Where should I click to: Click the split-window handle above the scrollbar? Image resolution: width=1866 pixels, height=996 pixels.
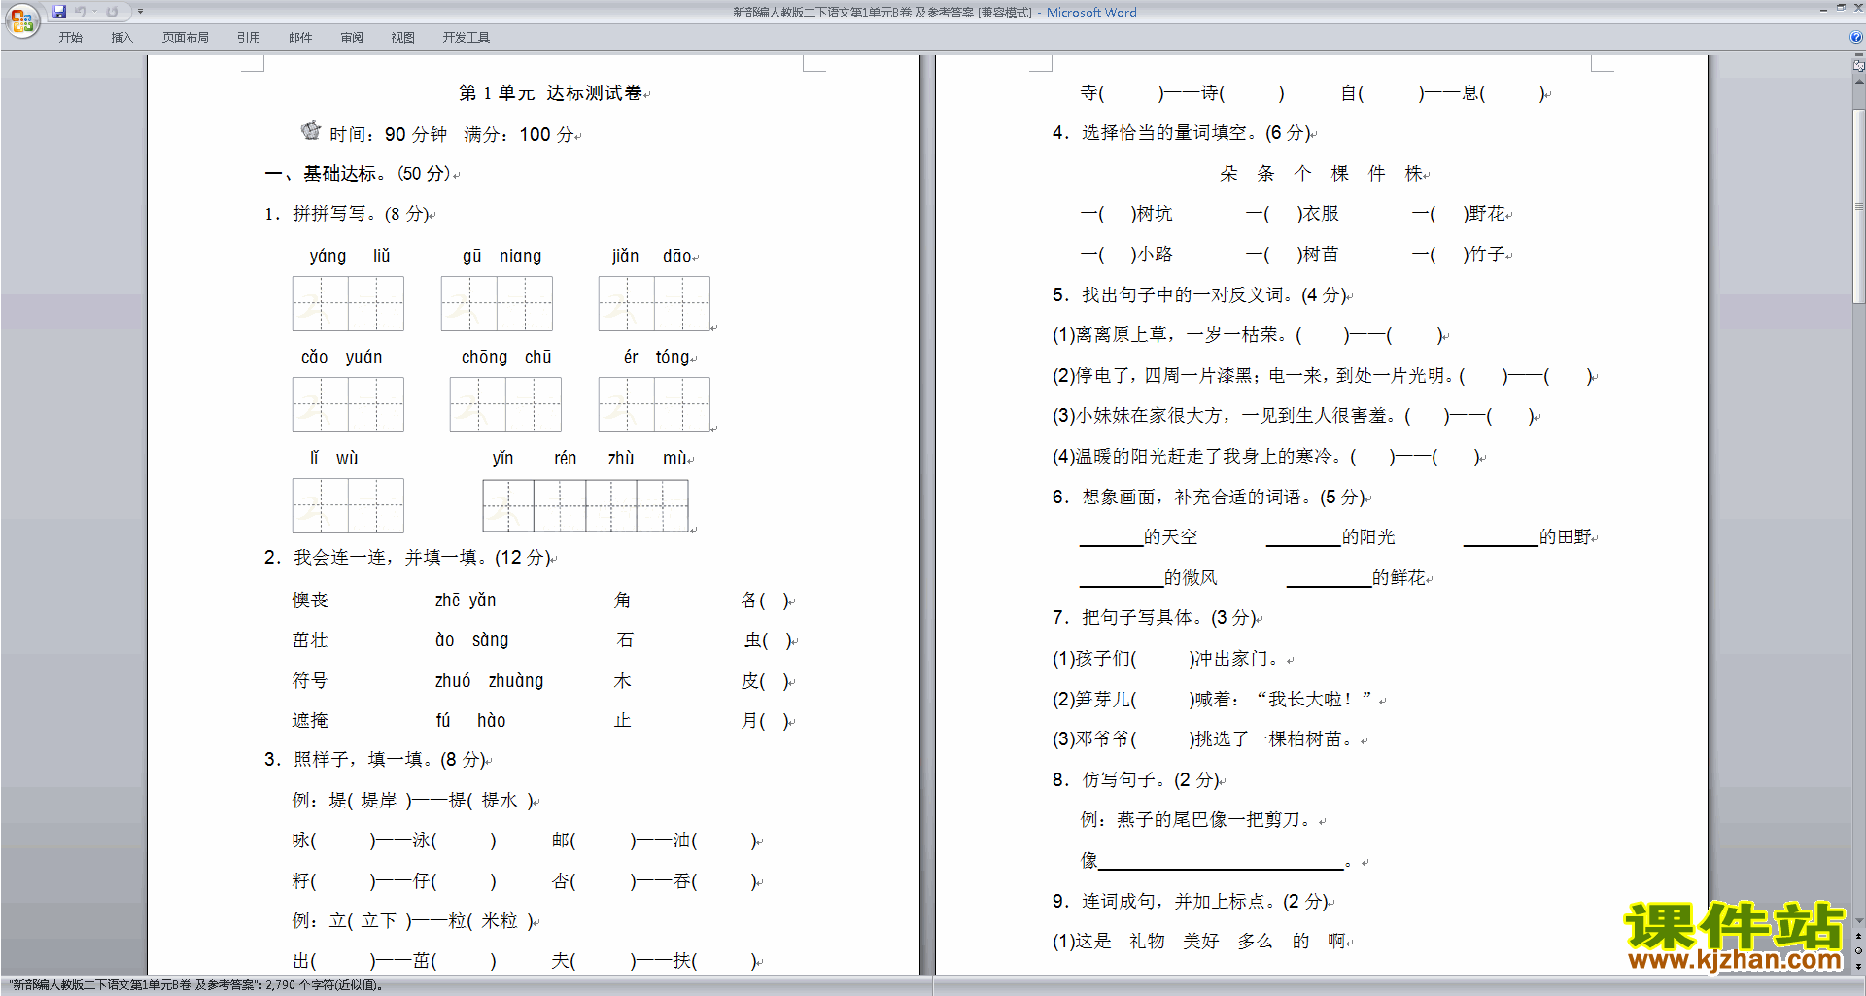coord(1859,56)
